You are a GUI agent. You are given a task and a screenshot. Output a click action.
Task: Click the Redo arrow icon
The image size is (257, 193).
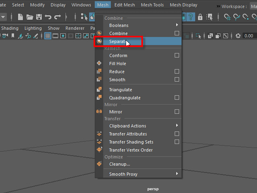tap(57, 17)
